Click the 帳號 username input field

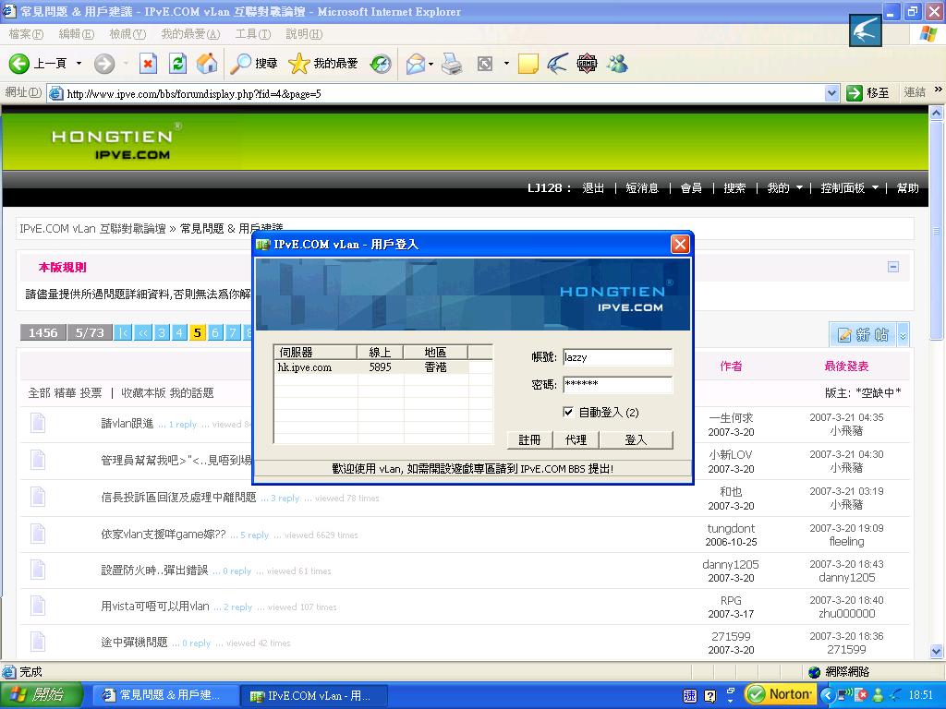616,357
